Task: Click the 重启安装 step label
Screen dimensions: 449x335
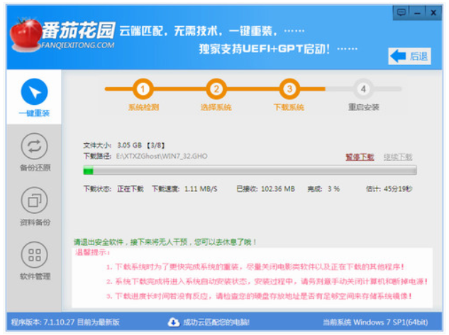Action: 363,108
